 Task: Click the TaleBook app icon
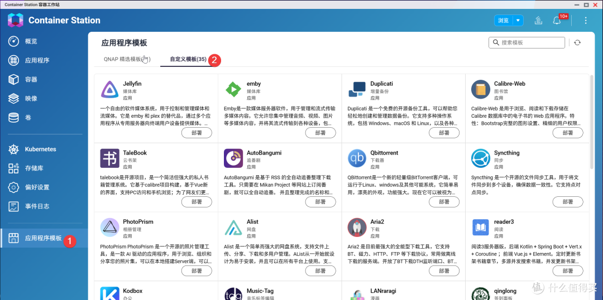tap(109, 158)
